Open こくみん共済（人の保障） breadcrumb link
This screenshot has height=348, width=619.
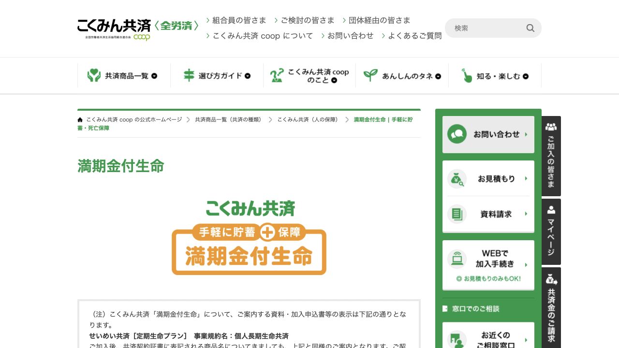point(308,119)
